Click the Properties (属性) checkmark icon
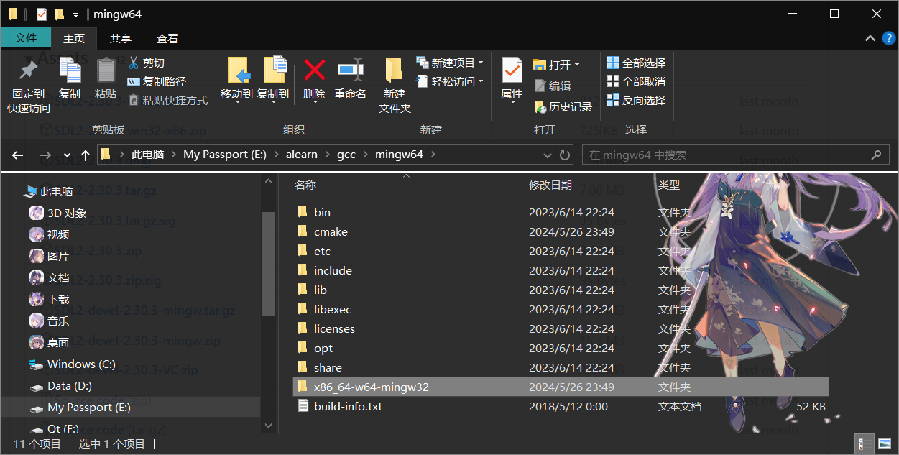The height and width of the screenshot is (455, 899). pos(512,70)
